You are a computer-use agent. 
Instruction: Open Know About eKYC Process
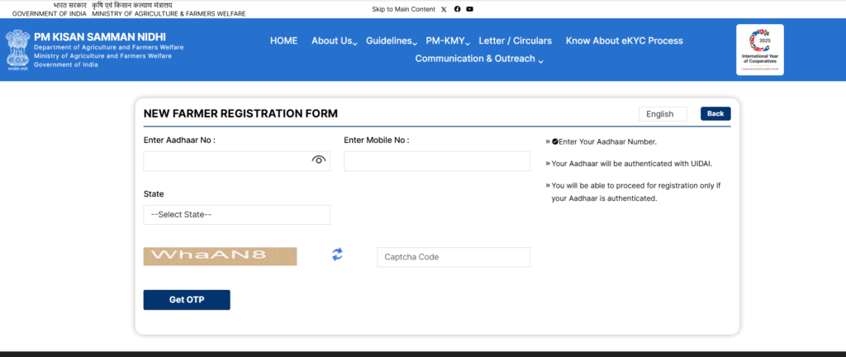(625, 41)
